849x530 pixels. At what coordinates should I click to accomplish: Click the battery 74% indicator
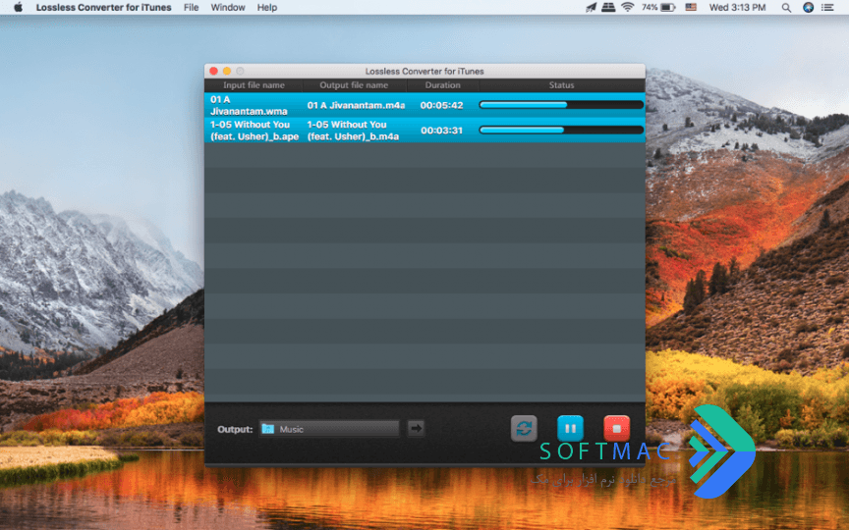pyautogui.click(x=658, y=7)
